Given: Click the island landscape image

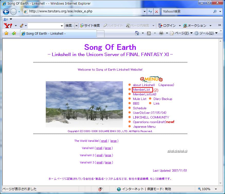Looking at the screenshot, I should tap(84, 104).
